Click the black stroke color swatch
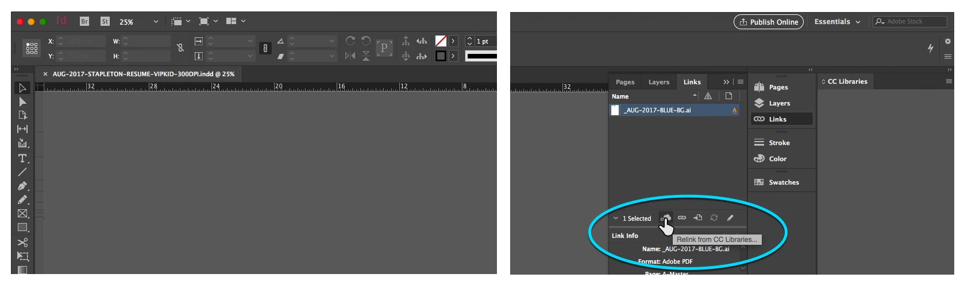 coord(441,56)
